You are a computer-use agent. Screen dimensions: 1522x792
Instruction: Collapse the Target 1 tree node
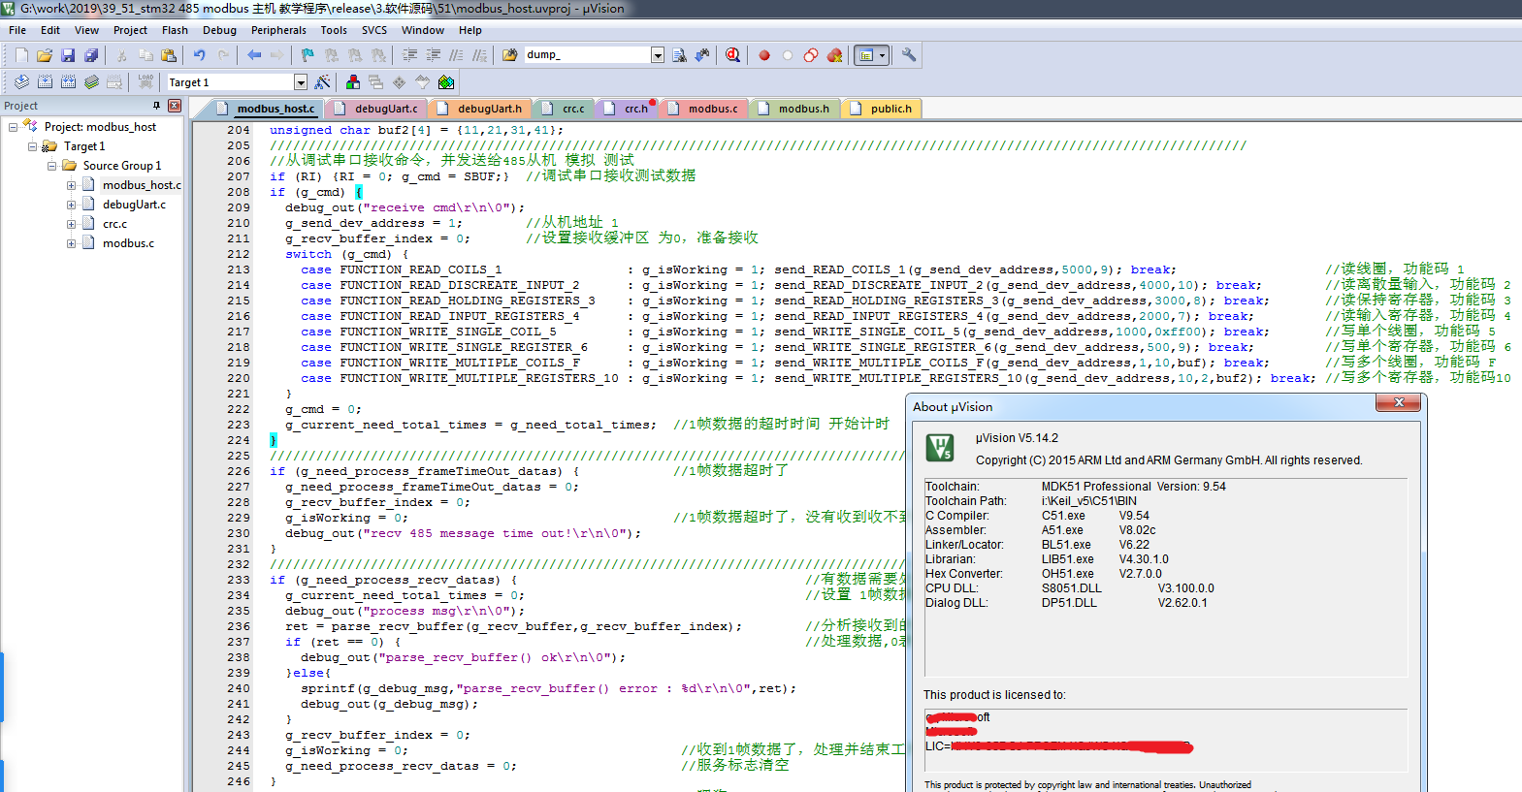32,146
